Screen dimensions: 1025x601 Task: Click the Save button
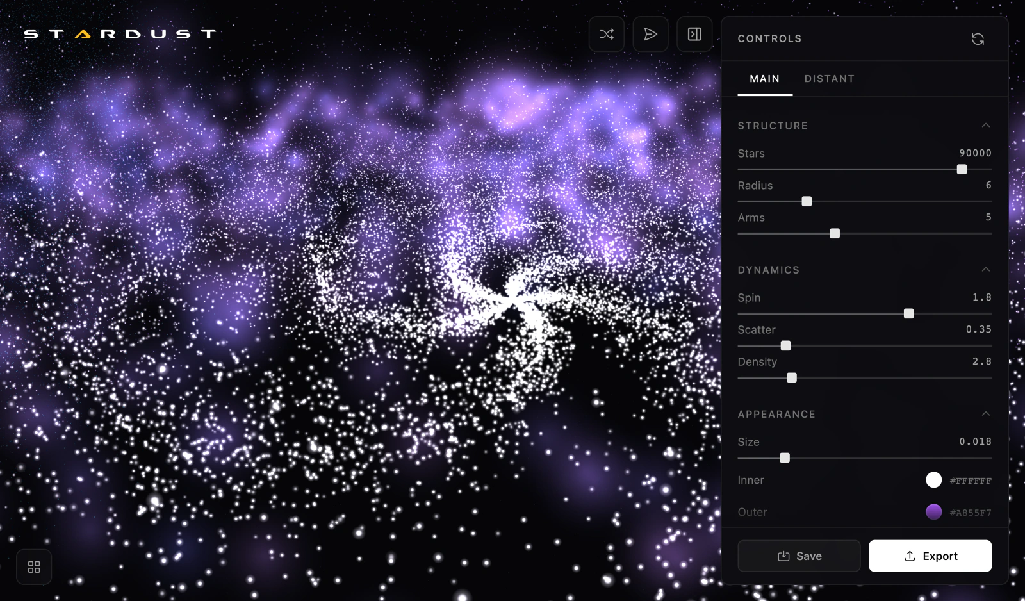tap(799, 556)
